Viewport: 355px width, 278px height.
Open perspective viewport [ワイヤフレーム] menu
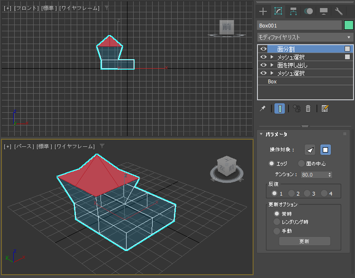(74, 147)
